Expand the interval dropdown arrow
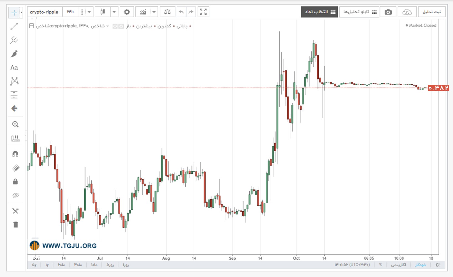The width and height of the screenshot is (453, 277). tap(89, 12)
